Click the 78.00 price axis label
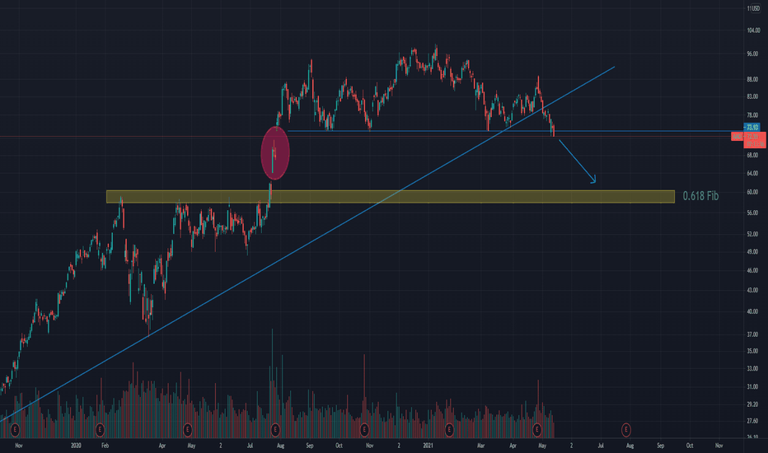The width and height of the screenshot is (768, 453). click(x=753, y=115)
